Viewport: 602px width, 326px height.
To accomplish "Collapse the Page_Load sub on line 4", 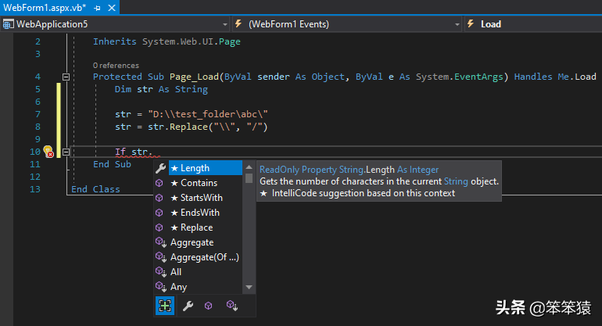I will [x=66, y=77].
